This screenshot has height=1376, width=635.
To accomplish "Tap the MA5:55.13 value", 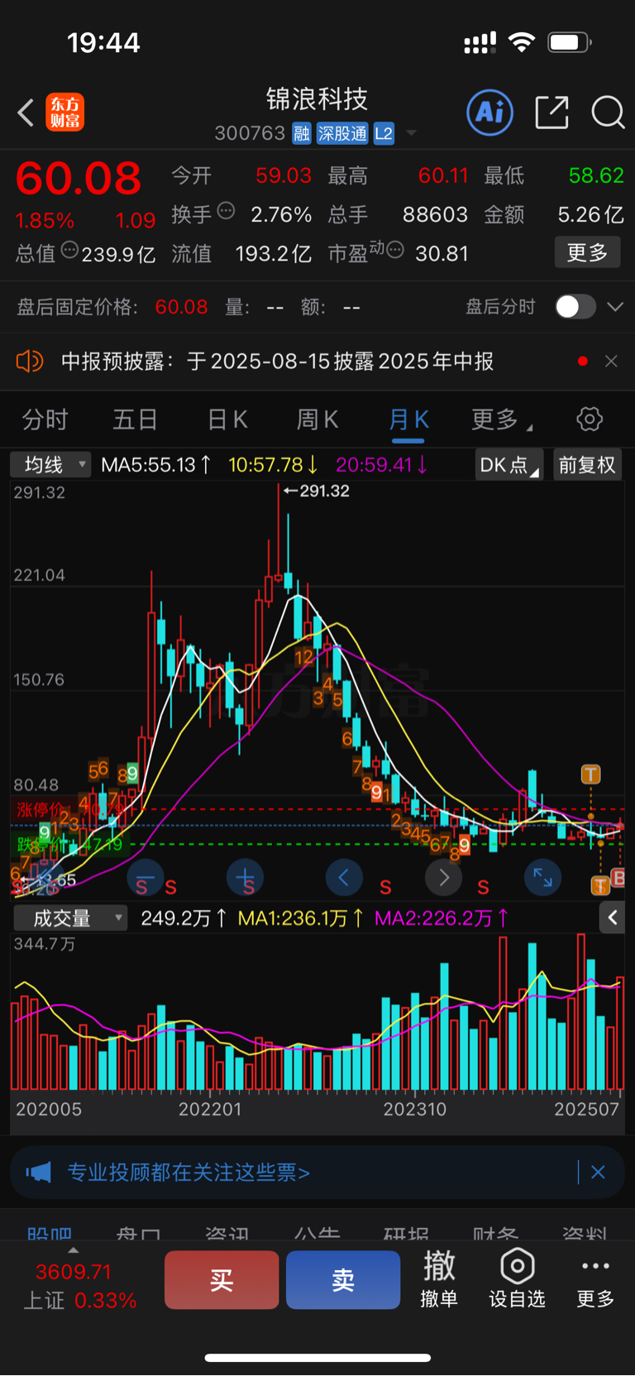I will point(156,465).
